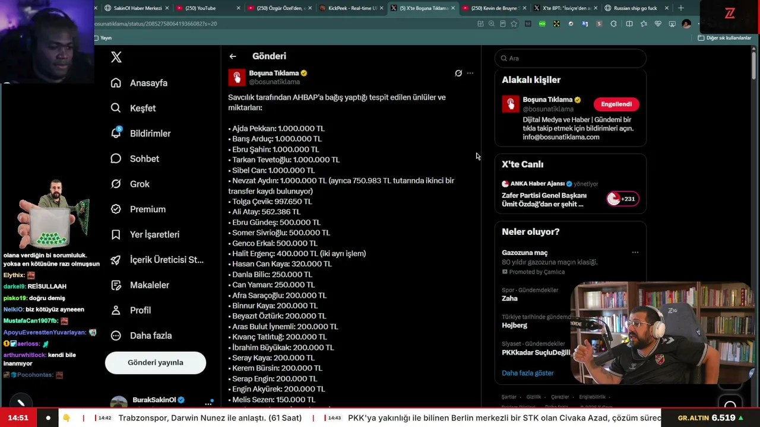Click the Erişilebilirlik footer link
This screenshot has height=427, width=760.
[x=593, y=397]
